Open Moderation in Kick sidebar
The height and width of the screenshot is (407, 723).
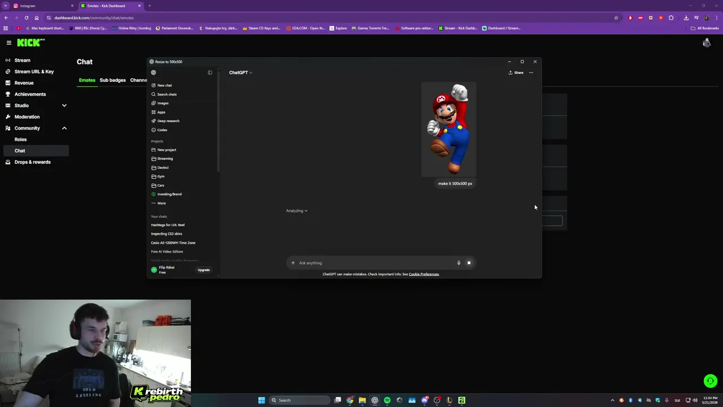point(27,116)
